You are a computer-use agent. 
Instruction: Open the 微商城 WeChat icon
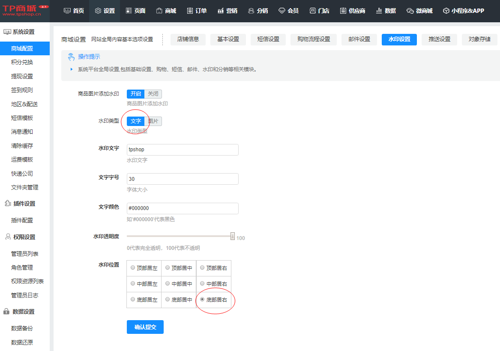pyautogui.click(x=410, y=11)
